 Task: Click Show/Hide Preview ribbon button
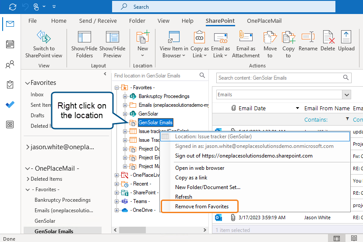112,44
